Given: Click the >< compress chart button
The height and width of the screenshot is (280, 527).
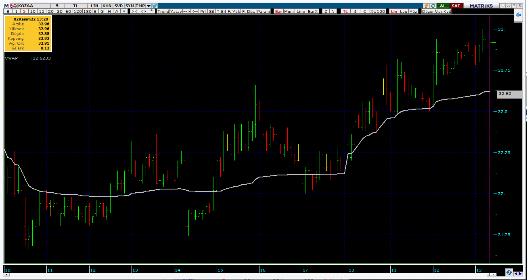Looking at the screenshot, I should (134, 11).
